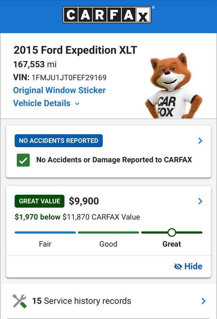The height and width of the screenshot is (319, 217).
Task: Click the CARFAX logo in header
Action: pos(107,15)
